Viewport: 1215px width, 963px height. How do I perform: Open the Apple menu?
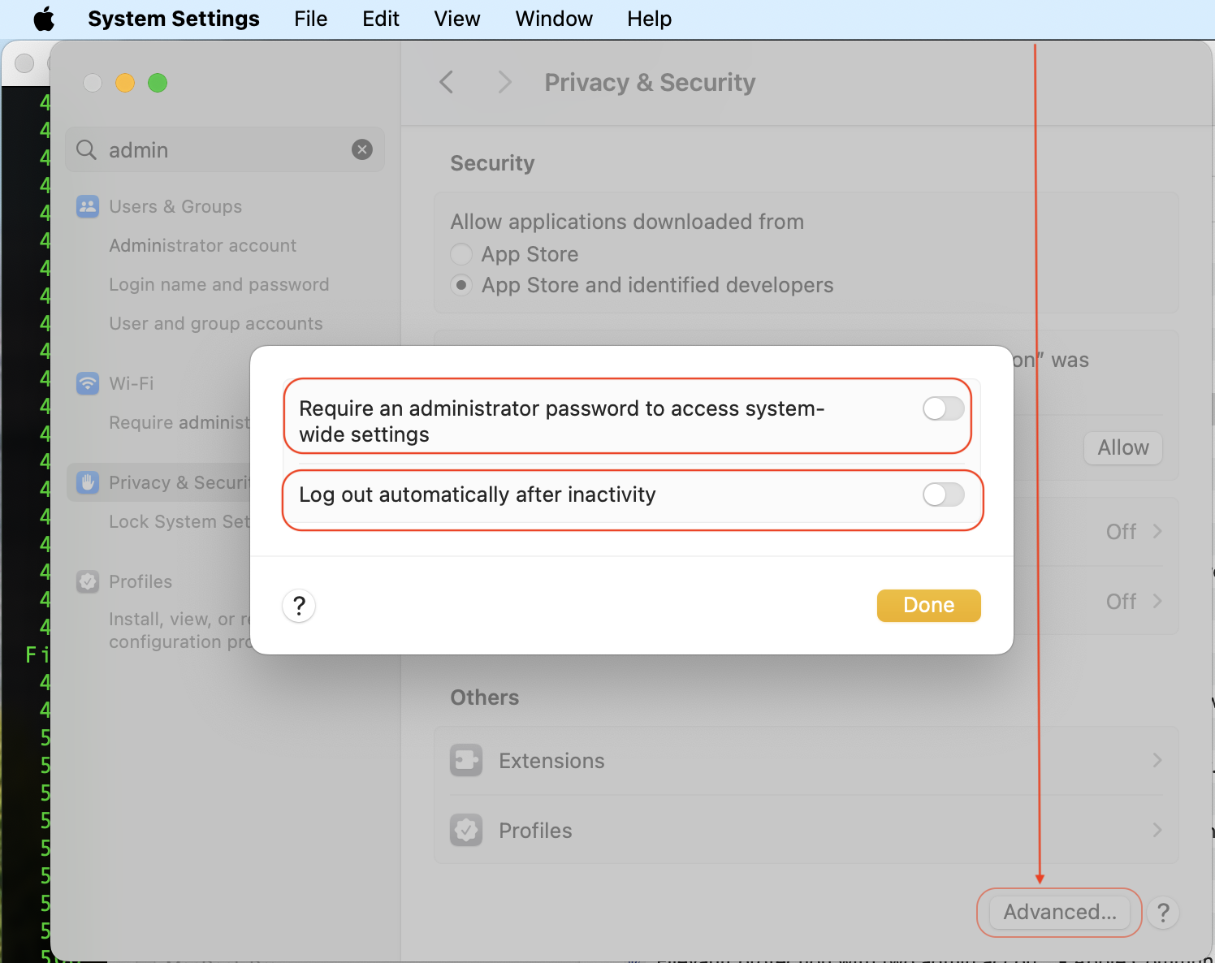44,18
